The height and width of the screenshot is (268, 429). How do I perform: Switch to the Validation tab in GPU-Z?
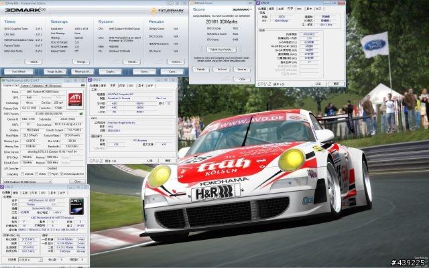point(38,86)
